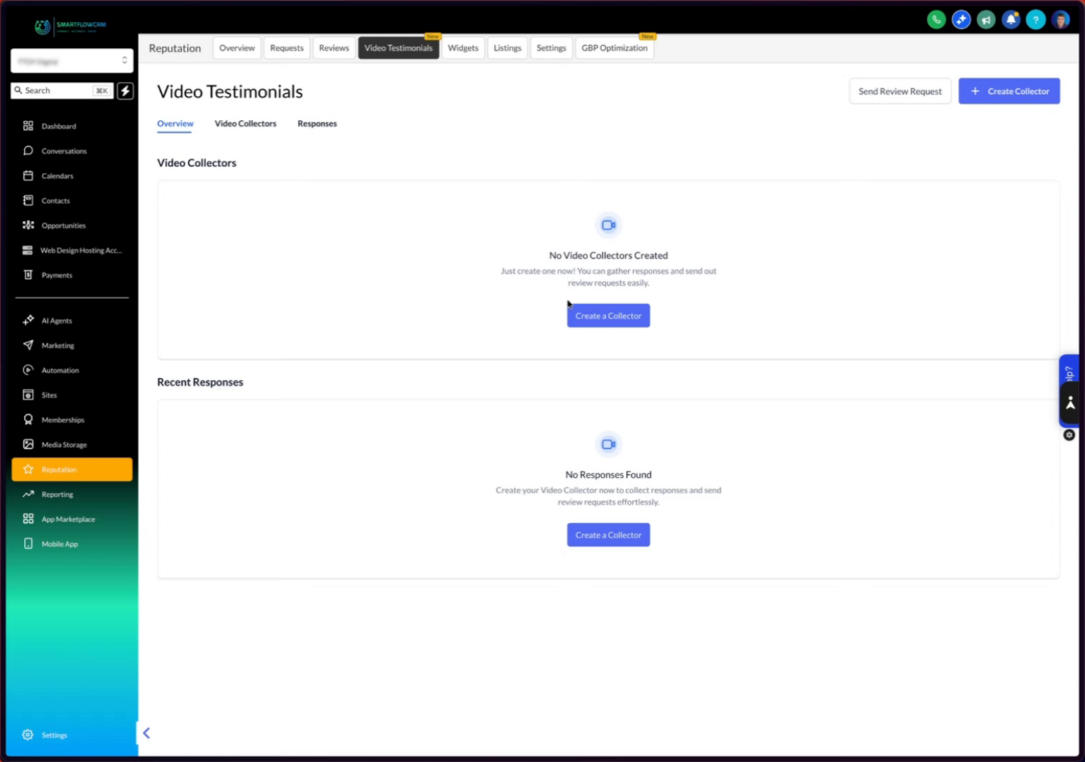Open Automation in the sidebar

click(x=71, y=370)
